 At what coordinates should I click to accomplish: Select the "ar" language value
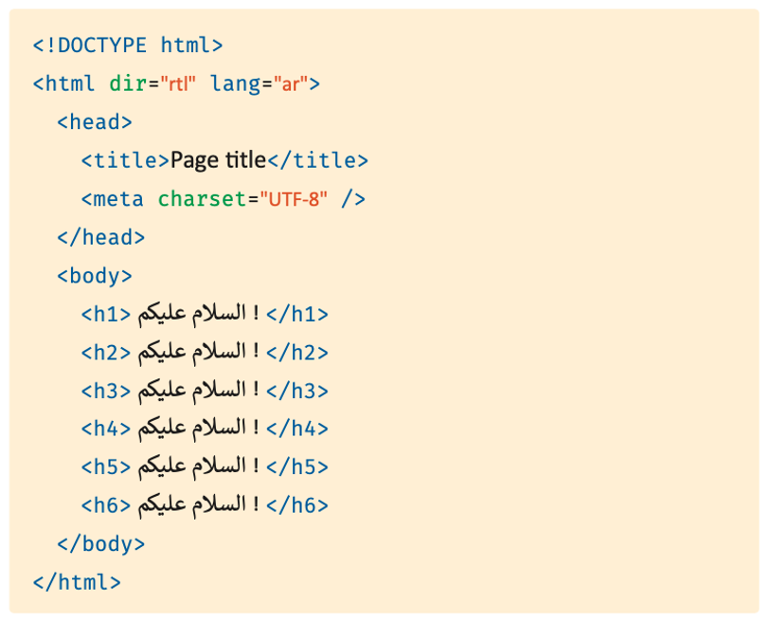(291, 83)
